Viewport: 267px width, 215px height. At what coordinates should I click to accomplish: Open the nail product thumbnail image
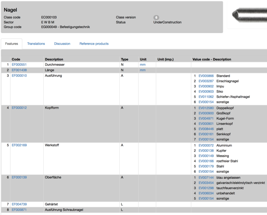point(248,15)
